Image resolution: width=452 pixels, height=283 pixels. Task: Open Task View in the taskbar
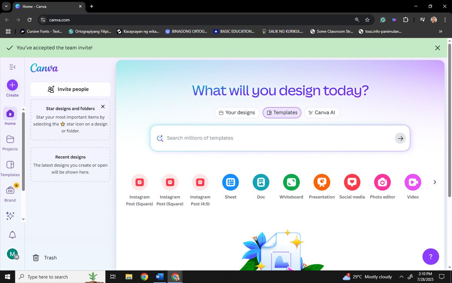pyautogui.click(x=113, y=277)
